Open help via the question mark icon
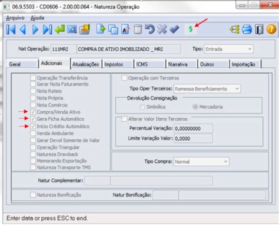This screenshot has height=230, width=279. (x=271, y=29)
